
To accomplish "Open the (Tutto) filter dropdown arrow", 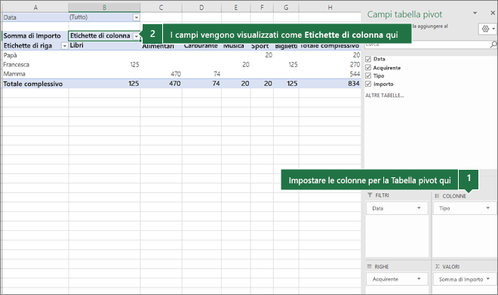I will click(137, 17).
